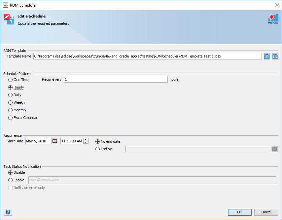Click the Edit a Schedule pencil icon

pos(9,18)
